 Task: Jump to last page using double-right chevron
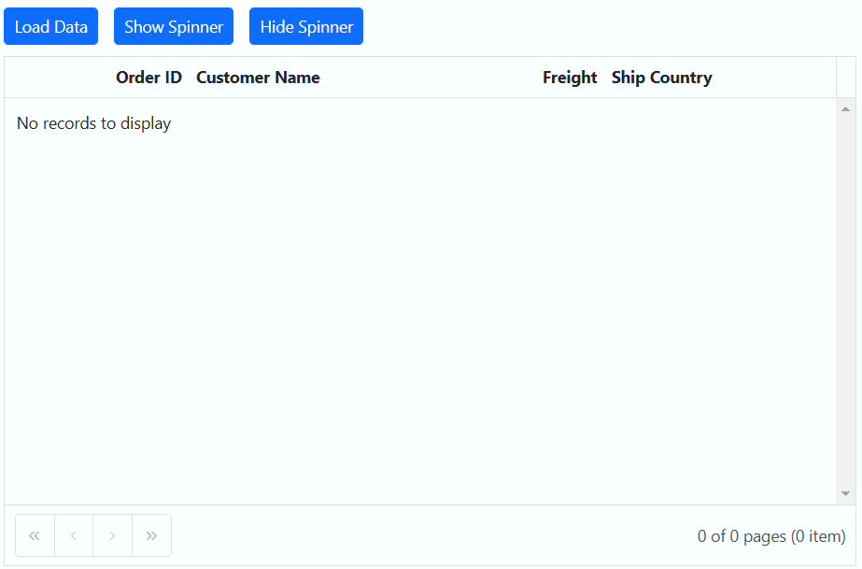[x=151, y=535]
